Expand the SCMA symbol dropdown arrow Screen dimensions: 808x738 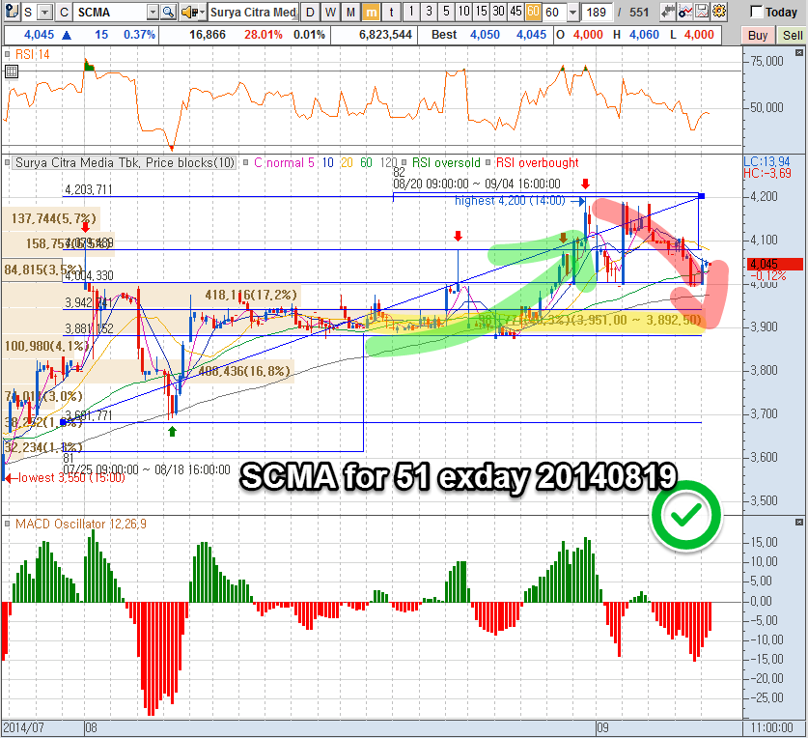[x=153, y=12]
